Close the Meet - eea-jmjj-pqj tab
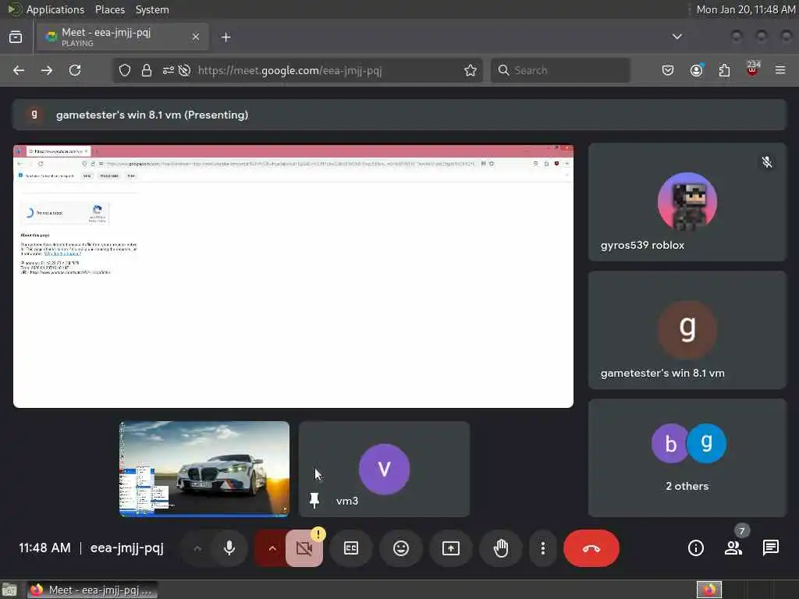This screenshot has height=599, width=799. (196, 37)
